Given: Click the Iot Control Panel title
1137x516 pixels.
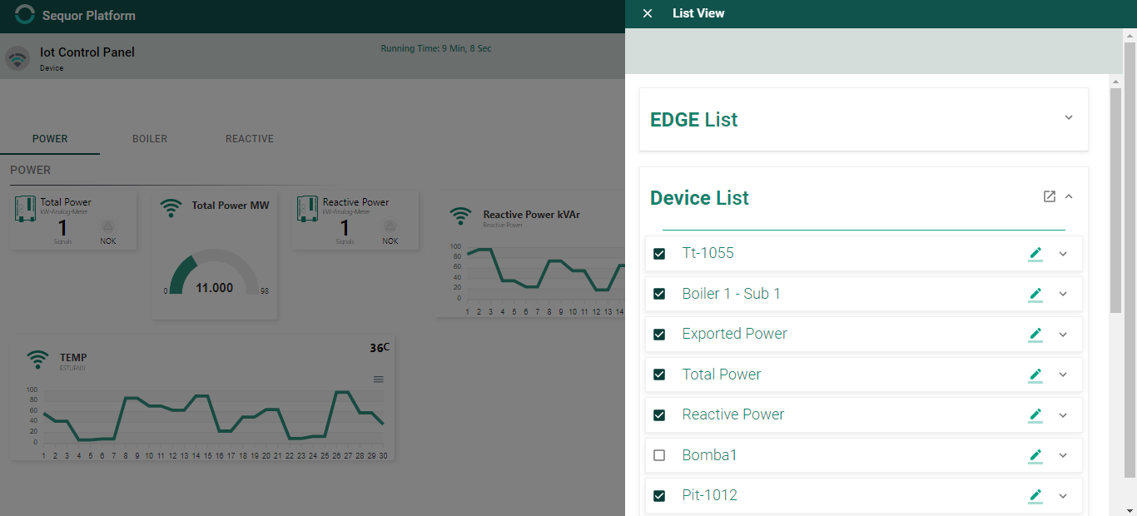Looking at the screenshot, I should [x=87, y=52].
